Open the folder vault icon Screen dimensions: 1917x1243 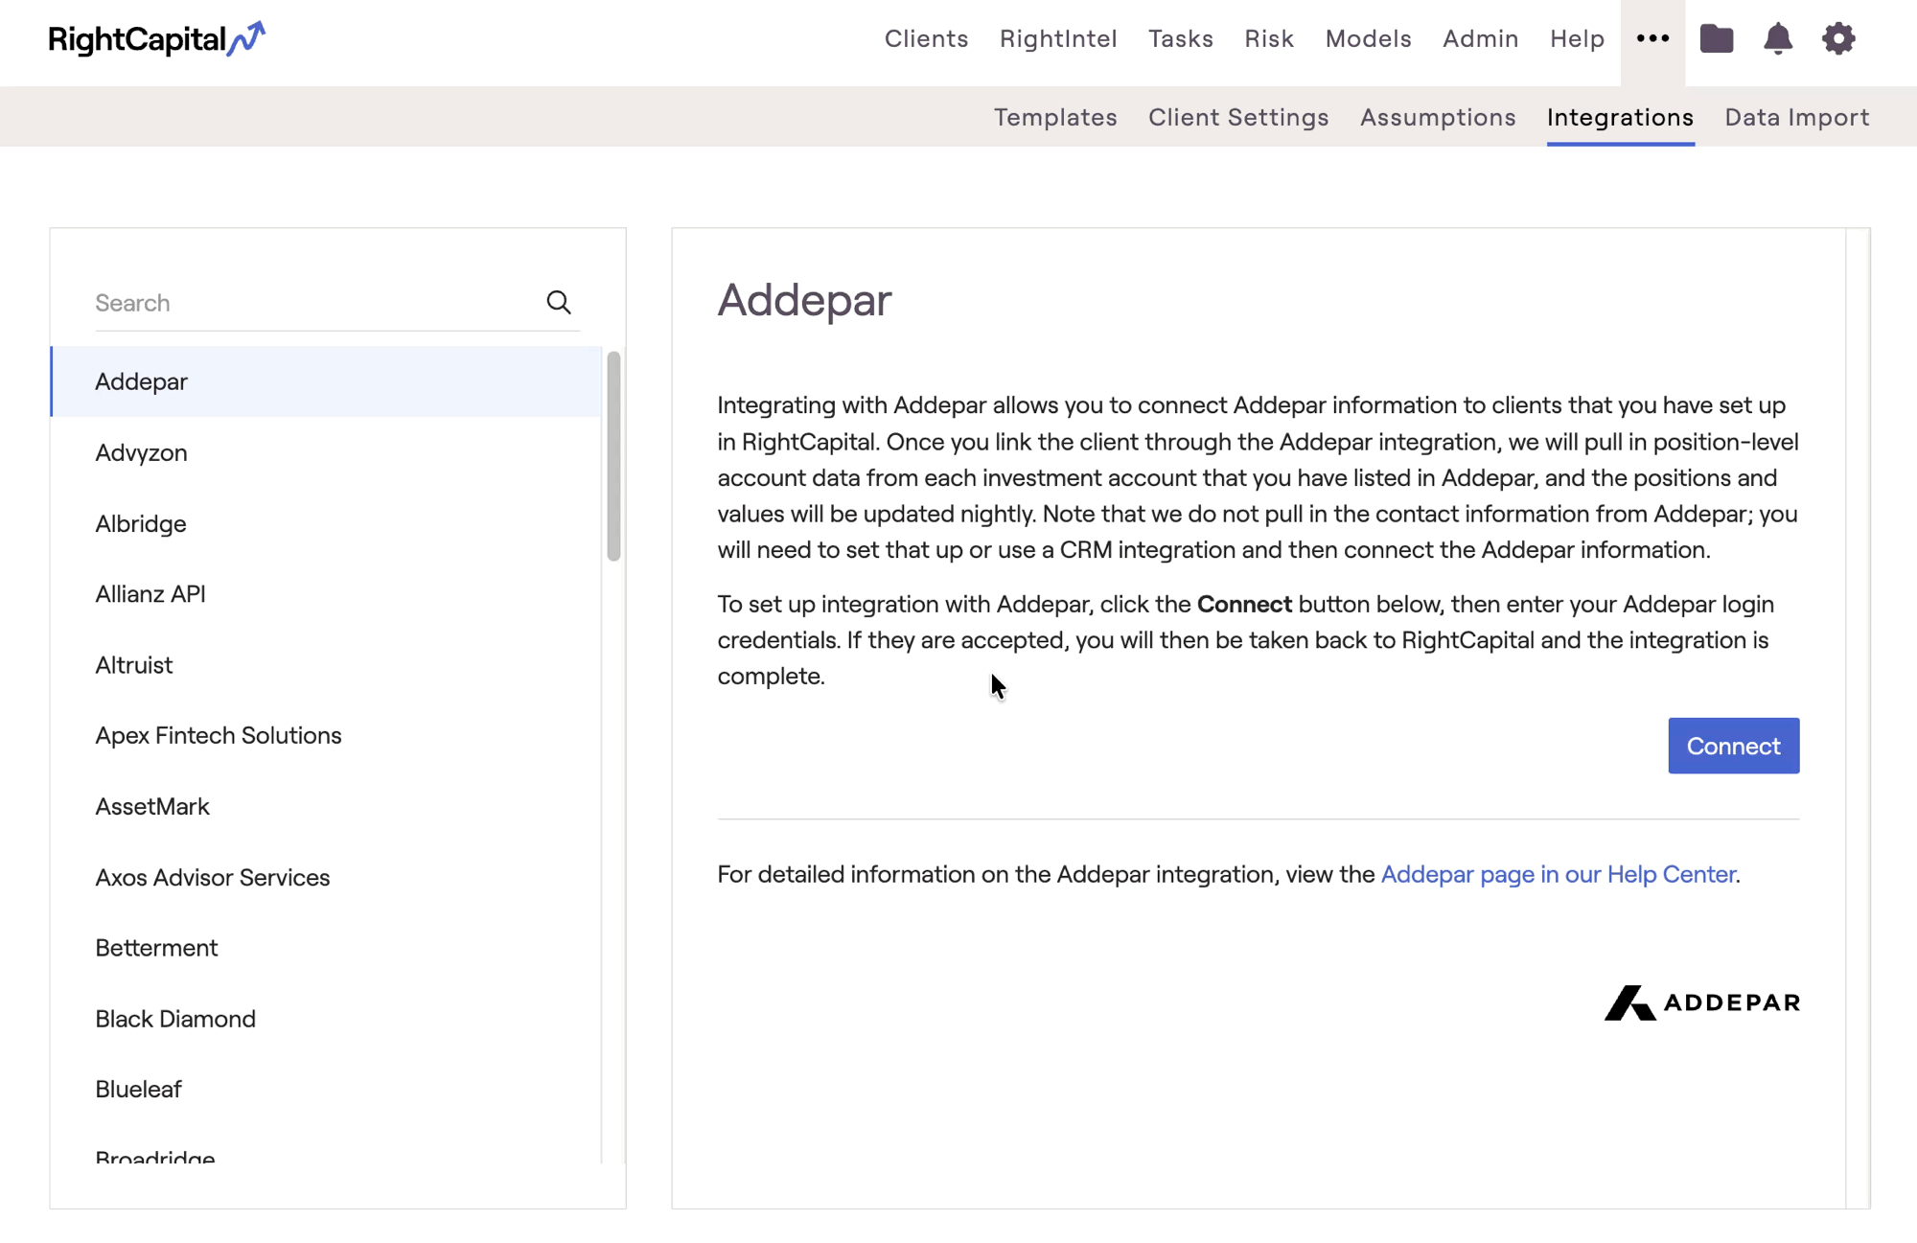click(1716, 39)
